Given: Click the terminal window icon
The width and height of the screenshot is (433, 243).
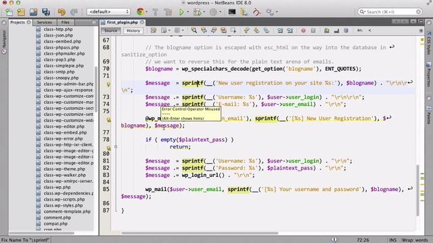Looking at the screenshot, I should click(232, 12).
